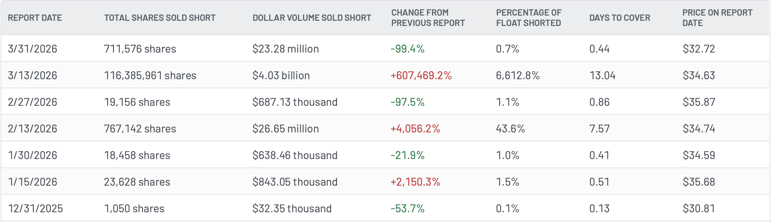Viewport: 771px width, 222px height.
Task: Click the Total Shares Sold Short header
Action: (x=160, y=18)
